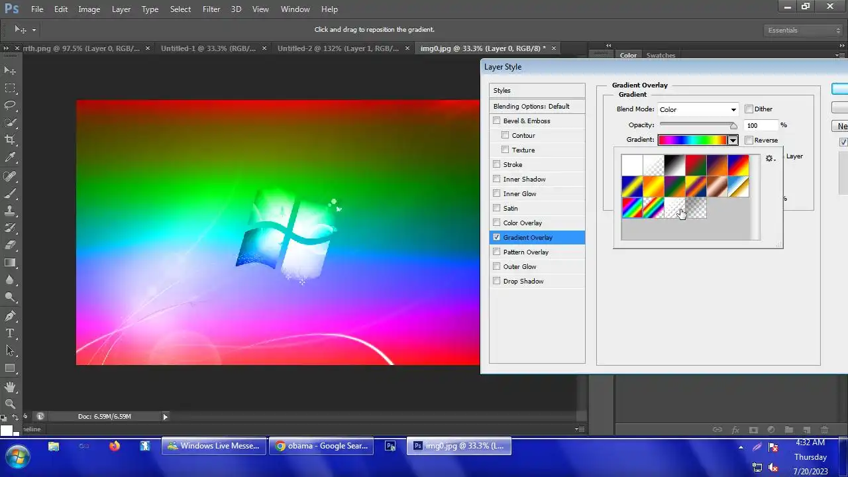Select the Gradient tool in toolbox
This screenshot has height=477, width=848.
click(x=10, y=263)
